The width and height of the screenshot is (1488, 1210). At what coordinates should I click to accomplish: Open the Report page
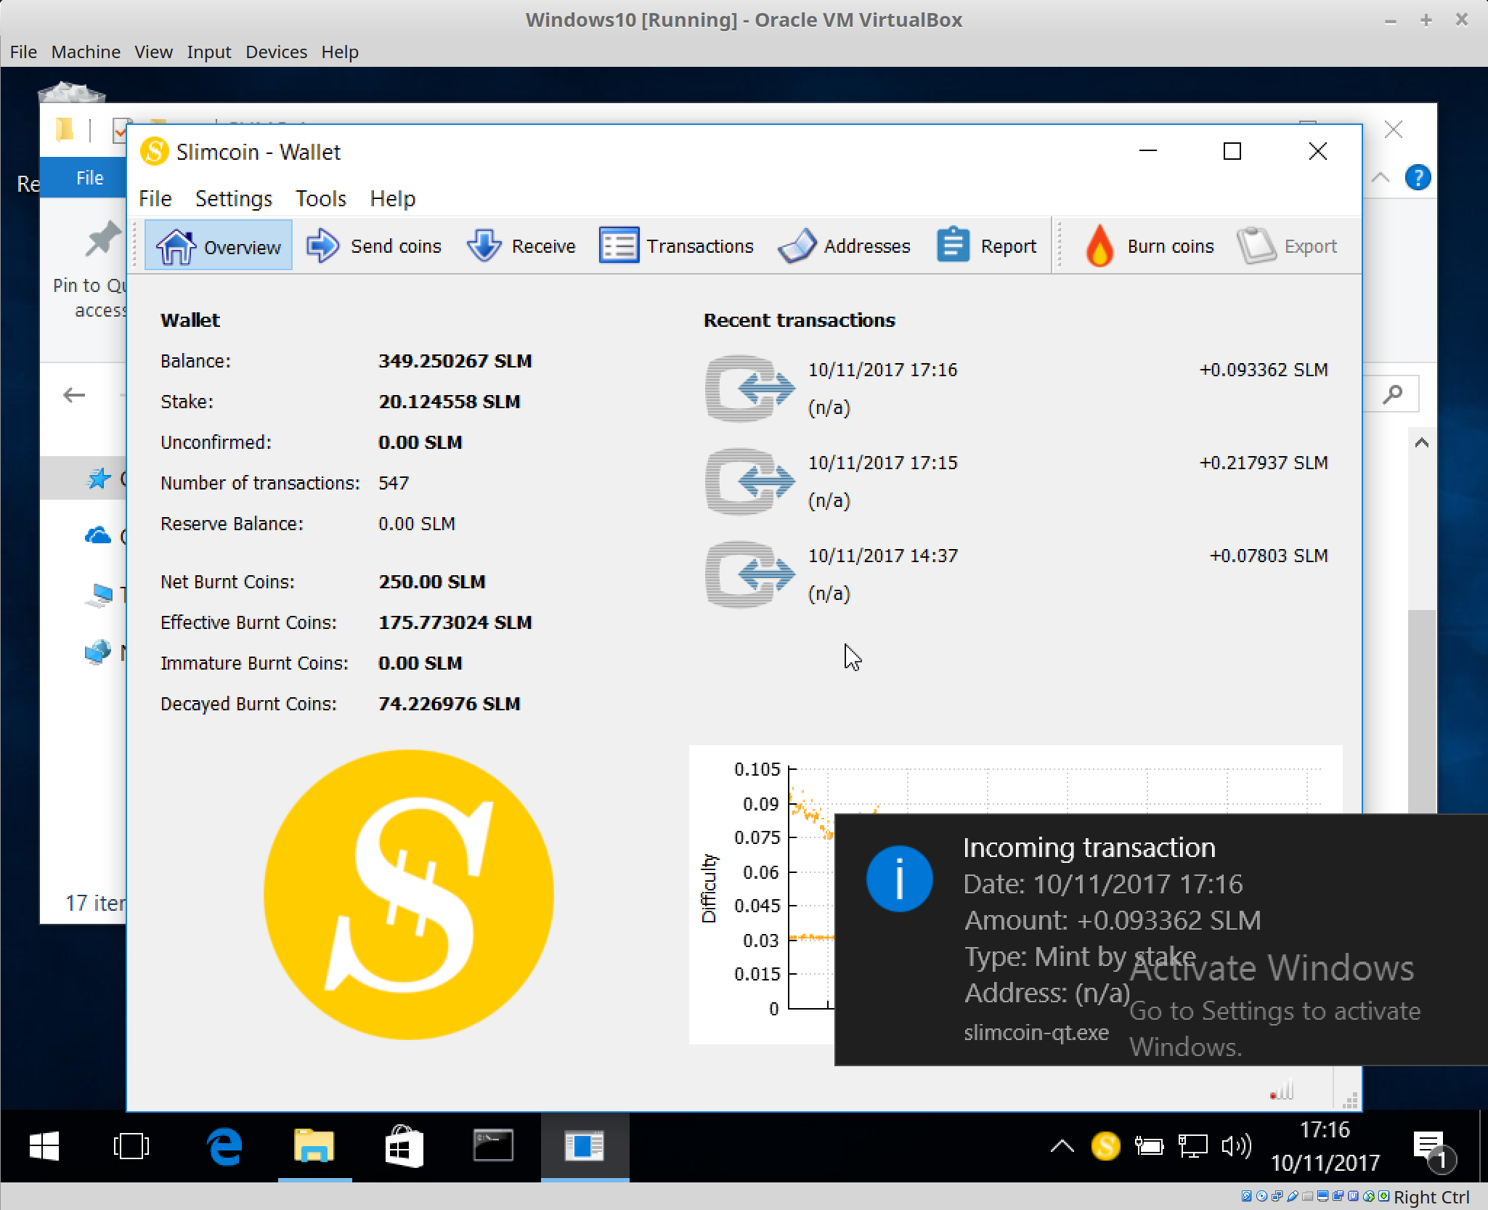tap(986, 246)
